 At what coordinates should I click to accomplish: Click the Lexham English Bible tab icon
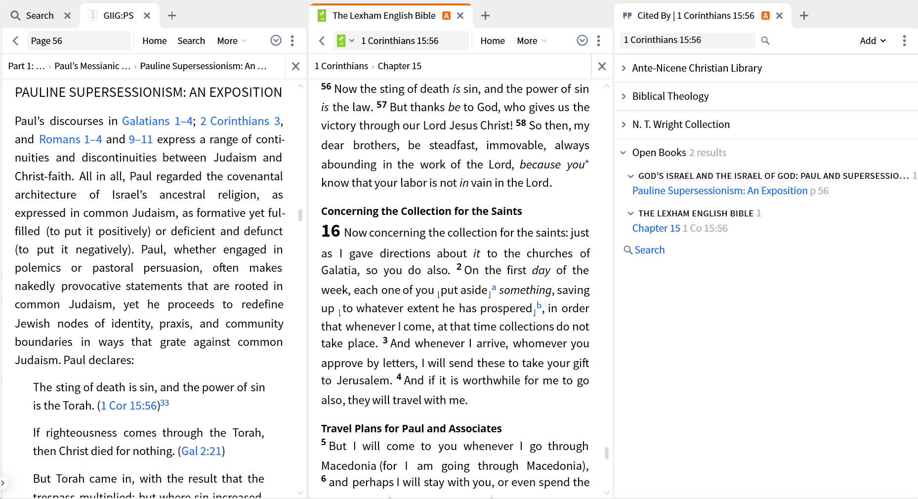click(322, 16)
